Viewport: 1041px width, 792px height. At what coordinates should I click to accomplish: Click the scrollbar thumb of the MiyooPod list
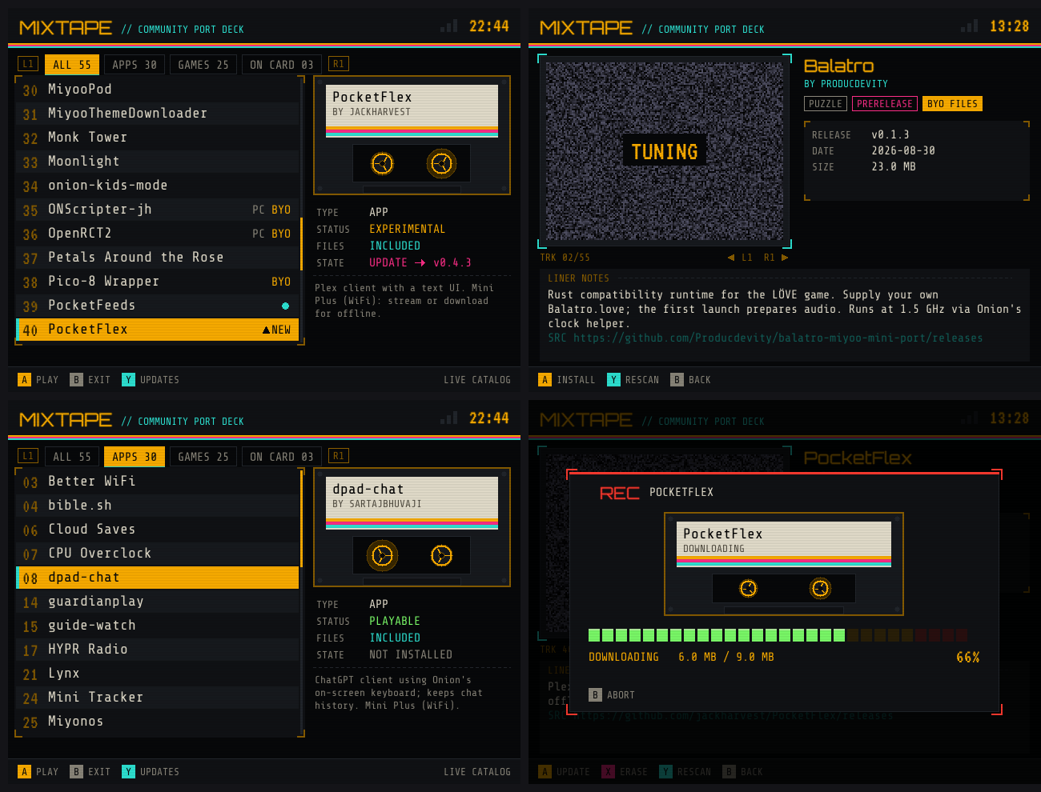(302, 243)
